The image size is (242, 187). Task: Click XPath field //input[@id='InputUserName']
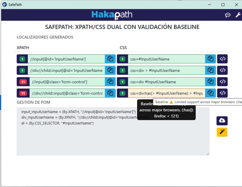click(x=66, y=59)
